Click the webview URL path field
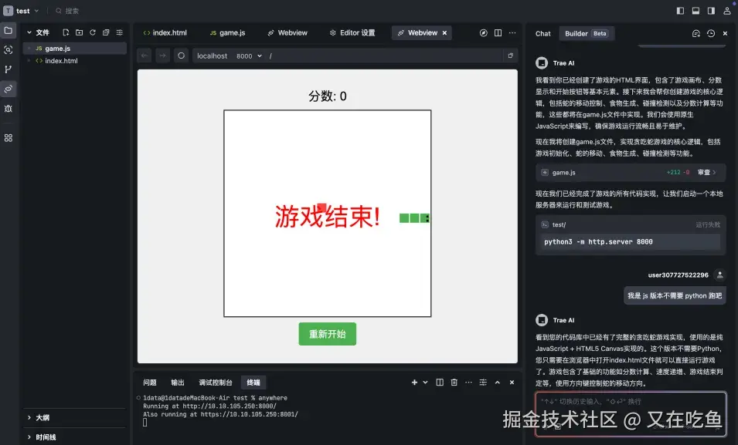 pyautogui.click(x=385, y=56)
